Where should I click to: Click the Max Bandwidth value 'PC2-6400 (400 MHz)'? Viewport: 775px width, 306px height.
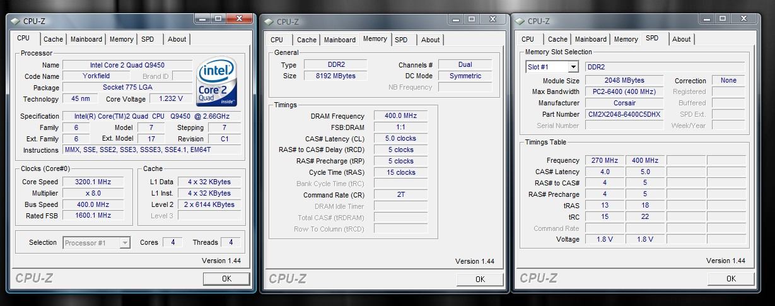click(624, 91)
